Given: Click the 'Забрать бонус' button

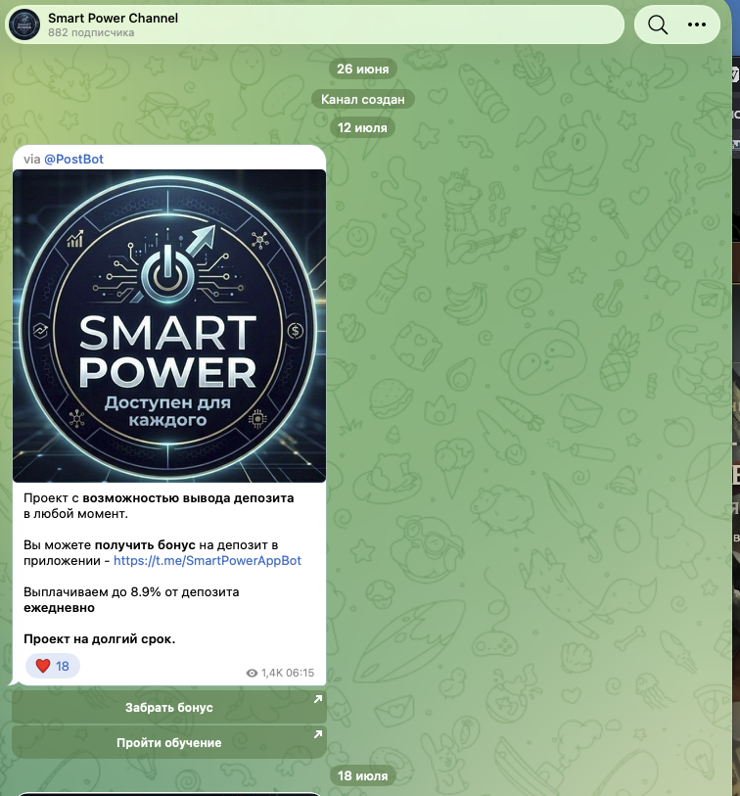Looking at the screenshot, I should click(x=169, y=707).
